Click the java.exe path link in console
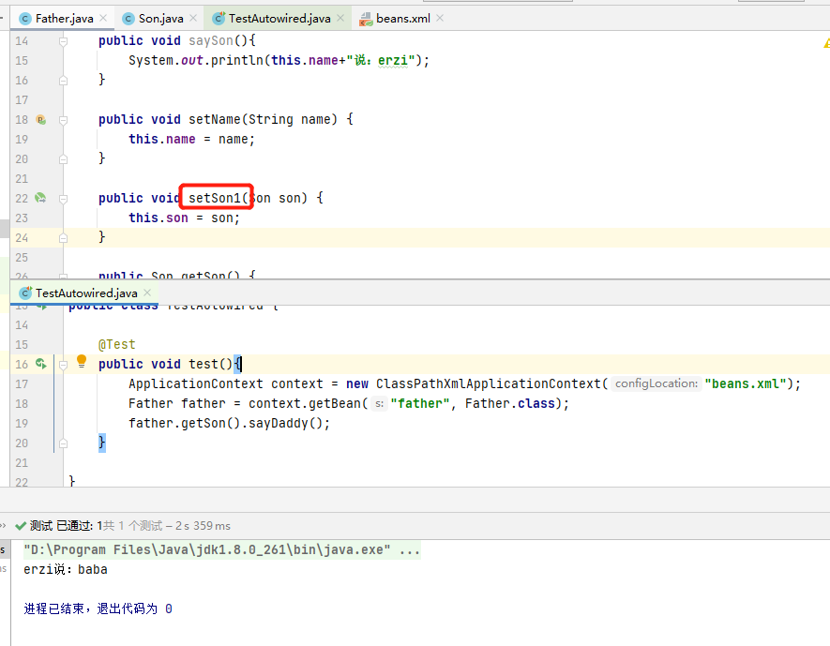830x646 pixels. (x=221, y=549)
